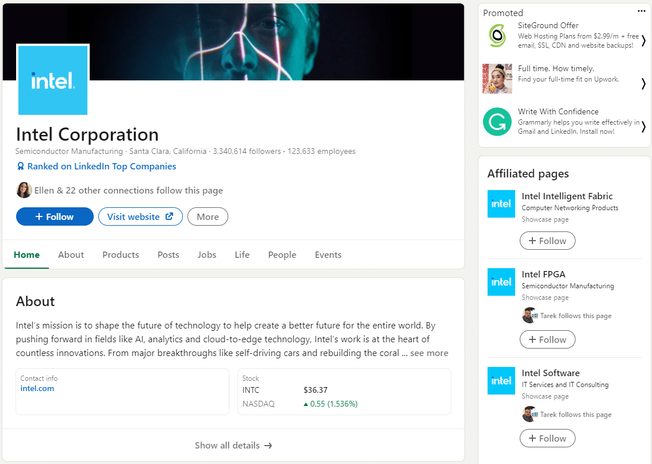Click the Intel FPGA showcase logo
Viewport: 652px width, 464px height.
click(501, 282)
